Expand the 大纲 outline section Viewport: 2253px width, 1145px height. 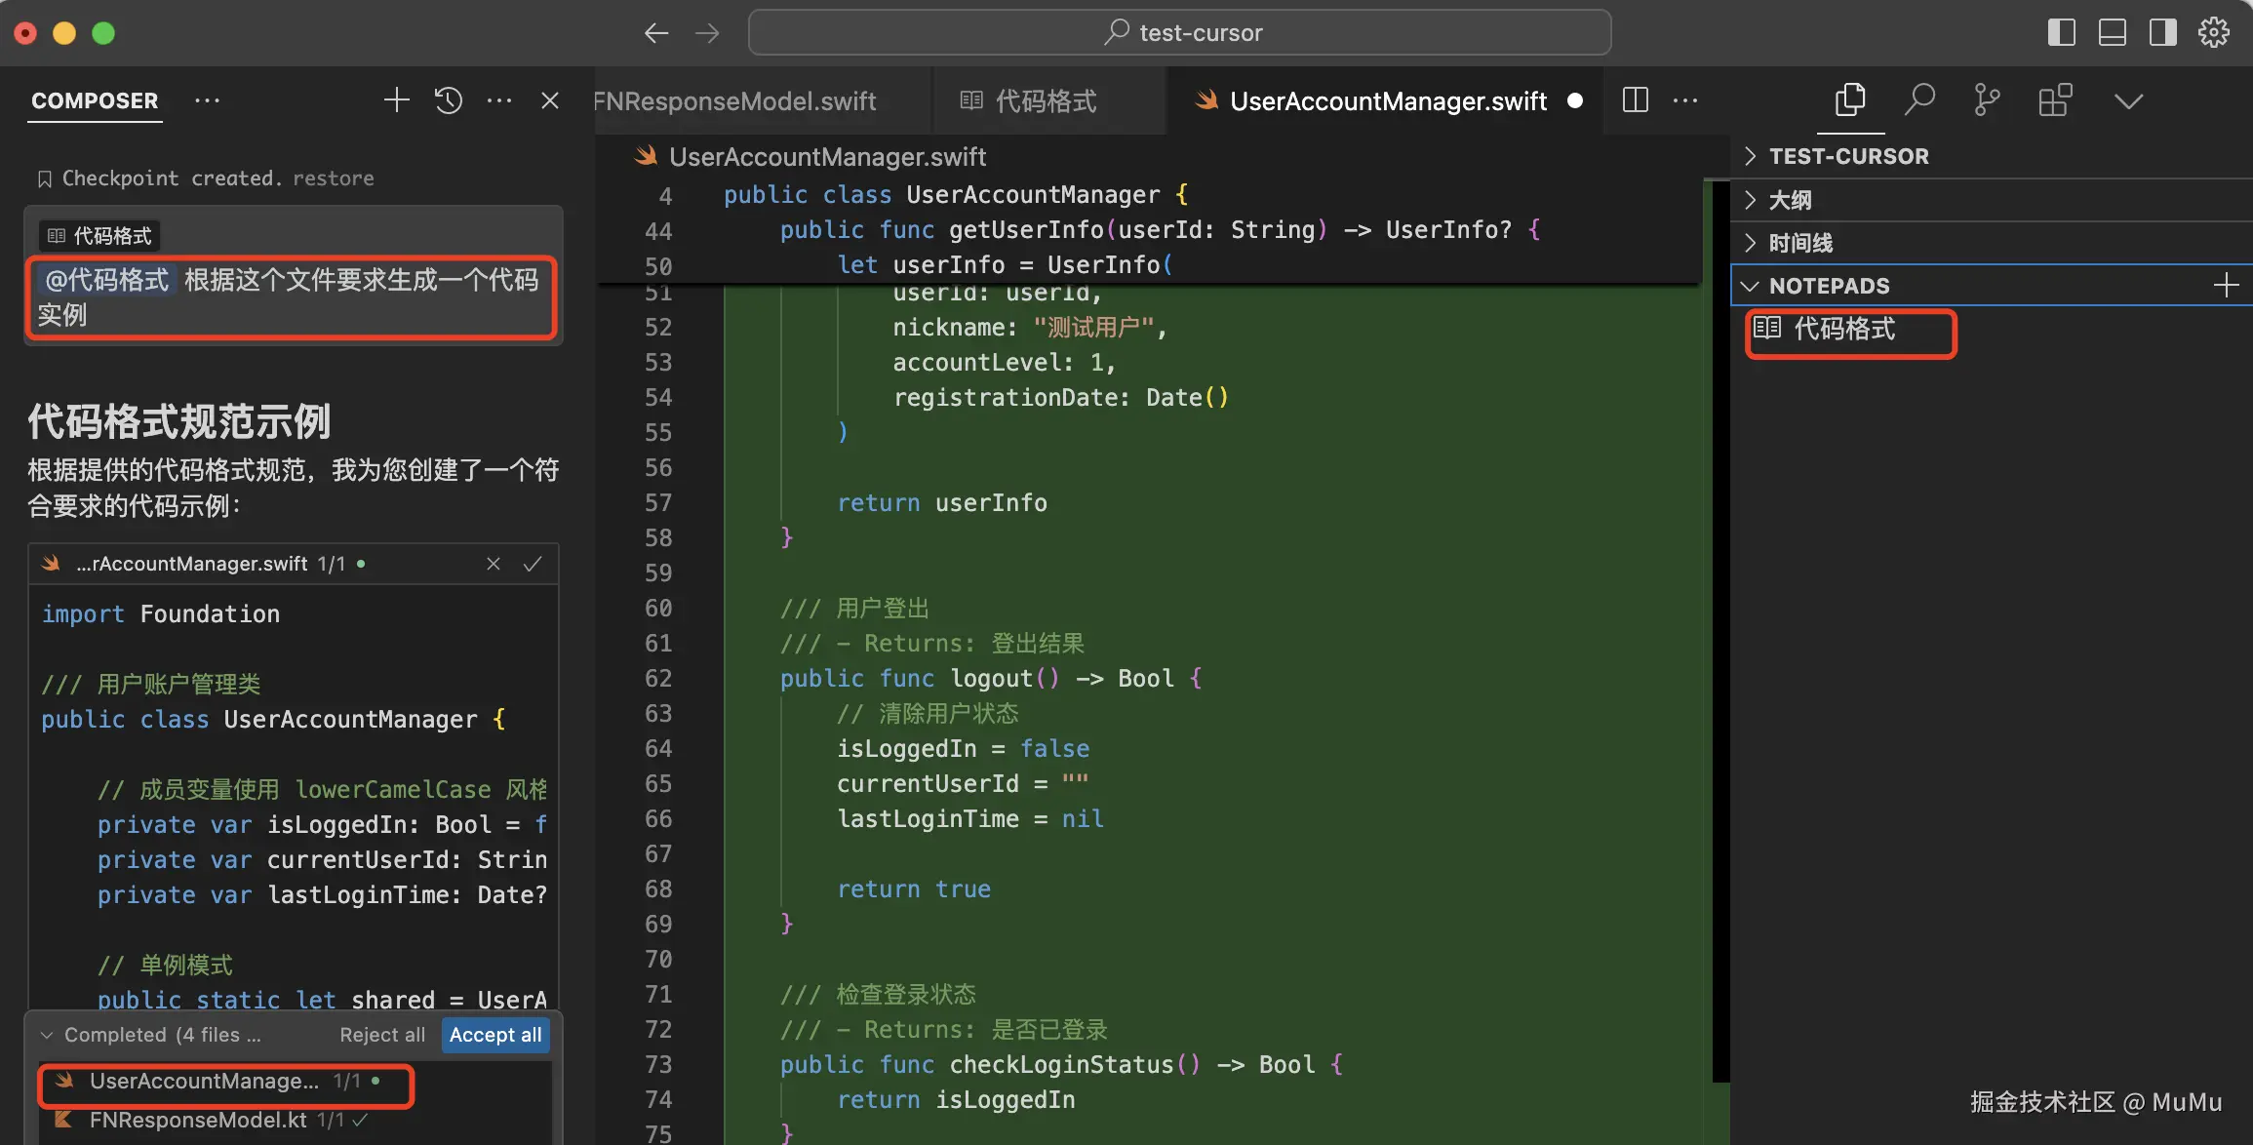(1790, 200)
